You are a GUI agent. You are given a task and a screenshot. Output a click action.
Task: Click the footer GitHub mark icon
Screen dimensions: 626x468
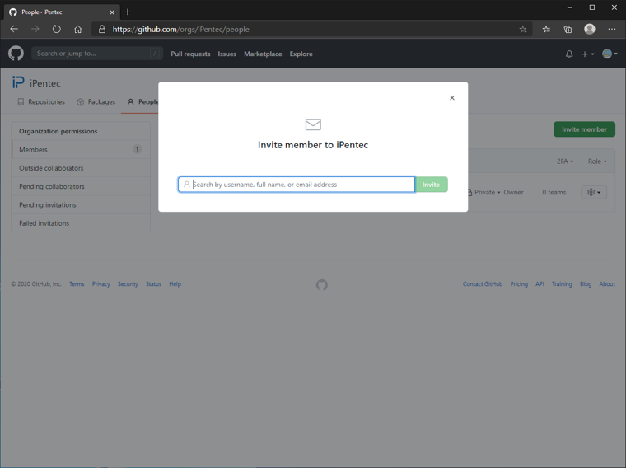(322, 285)
